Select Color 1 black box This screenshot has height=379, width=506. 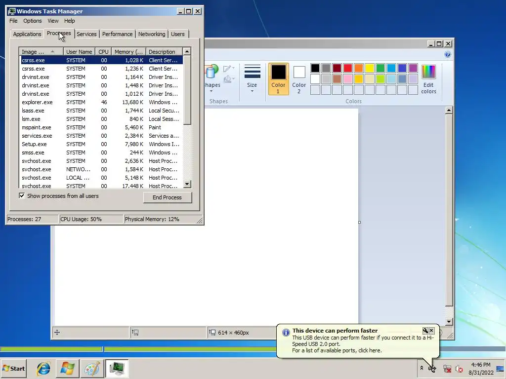click(x=278, y=79)
